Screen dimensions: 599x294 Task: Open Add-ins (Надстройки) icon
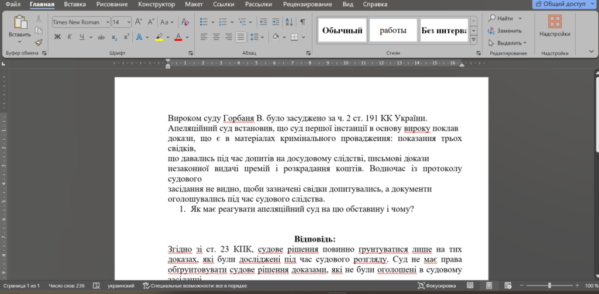pyautogui.click(x=555, y=22)
